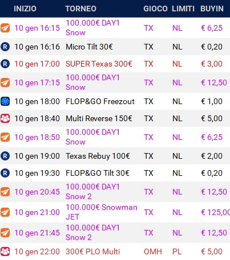The image size is (230, 260).
Task: Sort by the TORNEO column header
Action: (81, 9)
